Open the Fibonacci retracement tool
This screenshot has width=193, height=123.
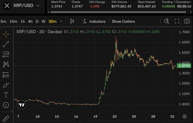(6, 54)
